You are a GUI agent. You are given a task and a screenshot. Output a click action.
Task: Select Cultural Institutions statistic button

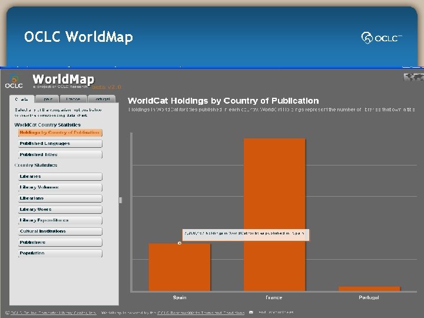[60, 231]
